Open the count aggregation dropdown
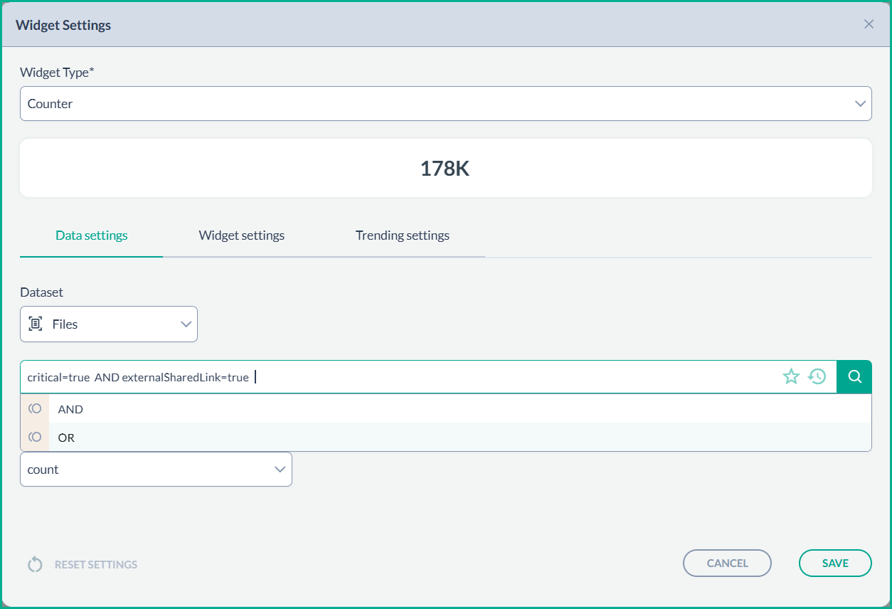Image resolution: width=892 pixels, height=609 pixels. point(156,470)
